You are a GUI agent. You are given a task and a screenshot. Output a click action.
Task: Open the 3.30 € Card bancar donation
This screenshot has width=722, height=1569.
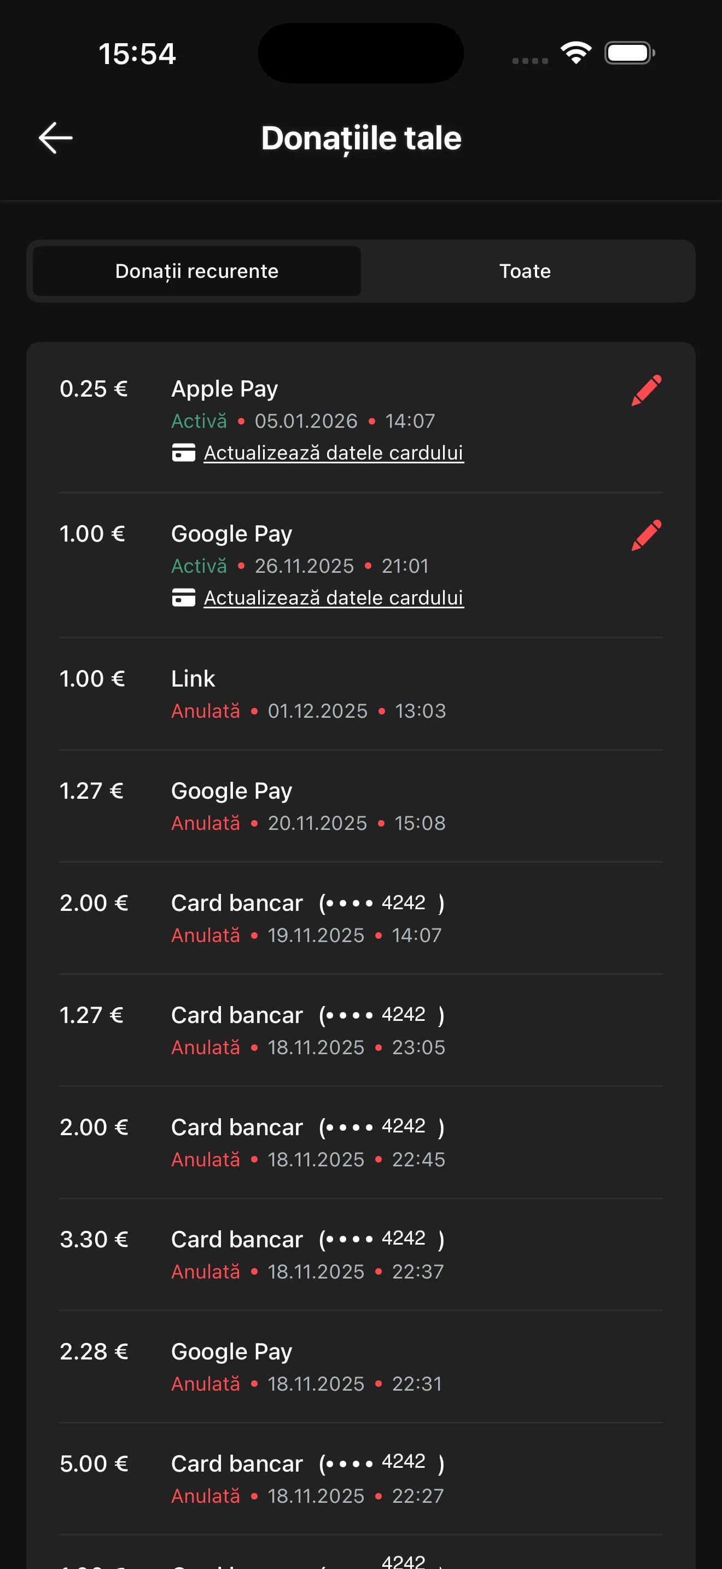[x=361, y=1254]
